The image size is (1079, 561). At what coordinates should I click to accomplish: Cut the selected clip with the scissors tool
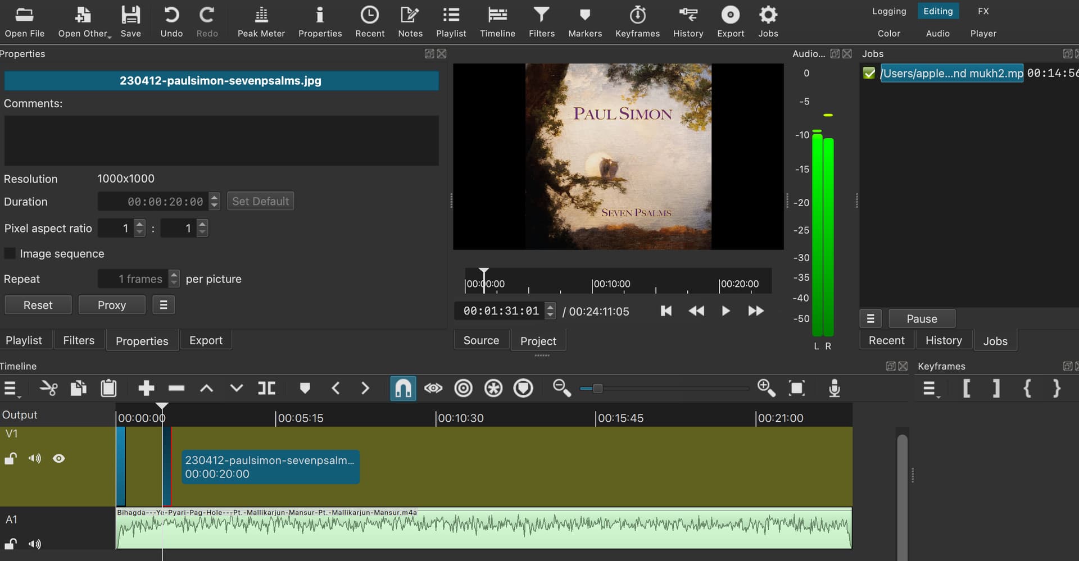48,387
